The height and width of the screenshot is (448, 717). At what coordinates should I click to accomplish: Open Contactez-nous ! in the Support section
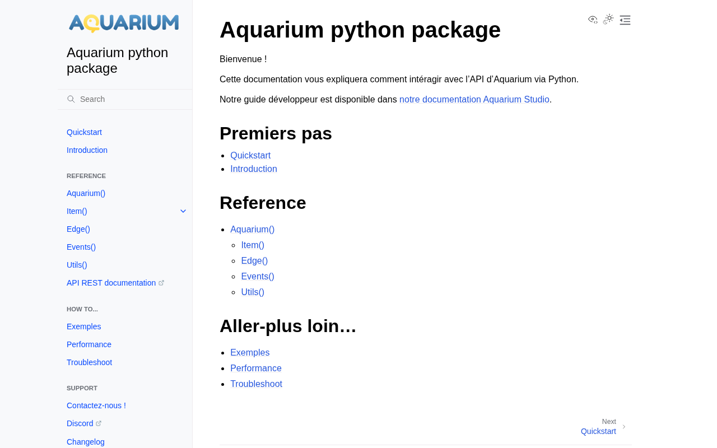(96, 405)
